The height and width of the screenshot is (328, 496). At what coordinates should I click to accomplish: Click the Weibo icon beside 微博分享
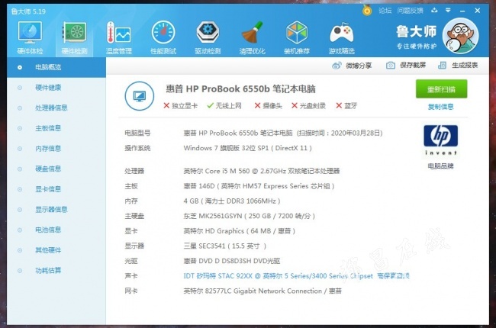[337, 66]
